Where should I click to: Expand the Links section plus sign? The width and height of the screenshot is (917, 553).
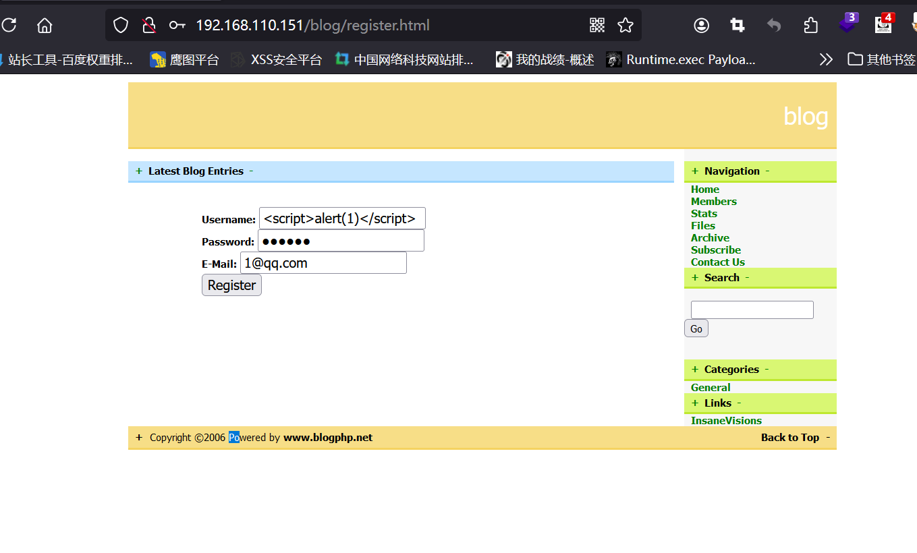click(x=695, y=403)
